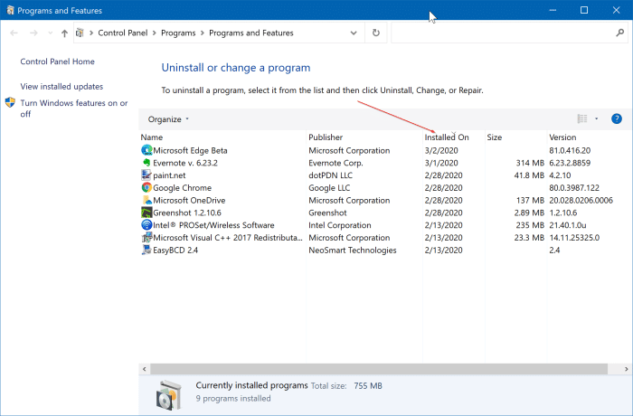This screenshot has height=416, width=633.
Task: Select the paint.net entry name
Action: click(169, 175)
